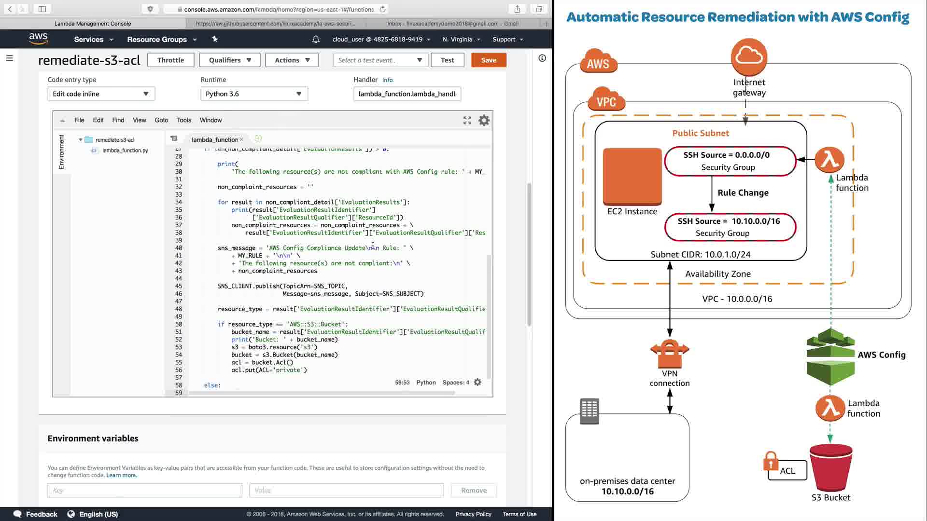
Task: Open the notifications bell icon
Action: point(316,40)
